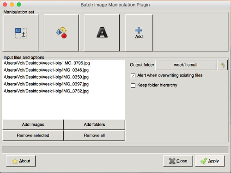Open the Resize manipulation icon
The width and height of the screenshot is (231, 173).
click(21, 33)
